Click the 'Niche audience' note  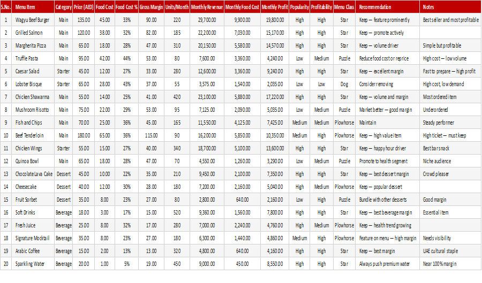click(450, 161)
